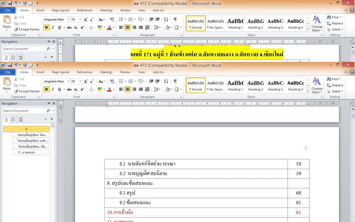Clear formatting with eraser icon in front window
This screenshot has height=222, width=355.
pyautogui.click(x=112, y=81)
